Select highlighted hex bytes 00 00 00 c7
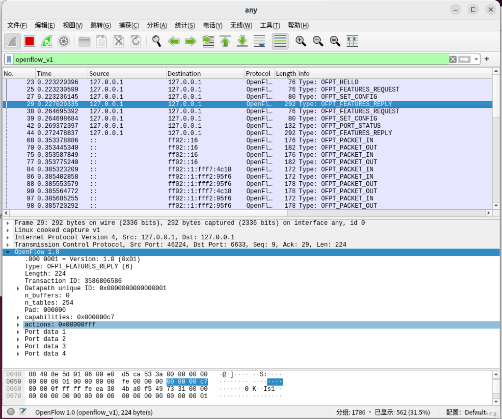 tap(187, 382)
